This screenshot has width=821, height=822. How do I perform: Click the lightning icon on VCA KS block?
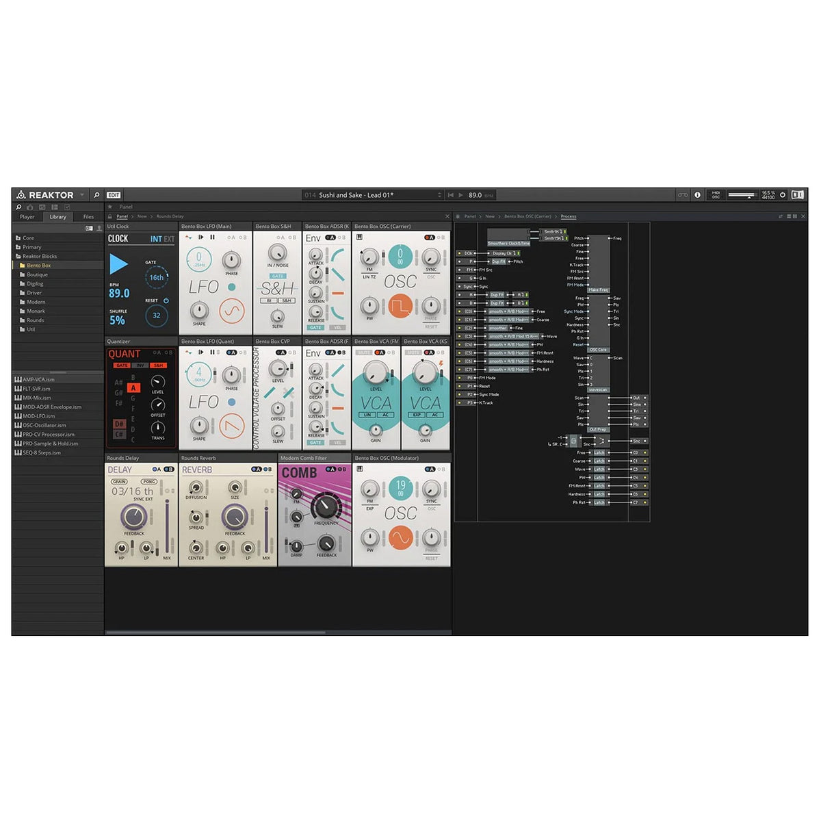pos(441,363)
